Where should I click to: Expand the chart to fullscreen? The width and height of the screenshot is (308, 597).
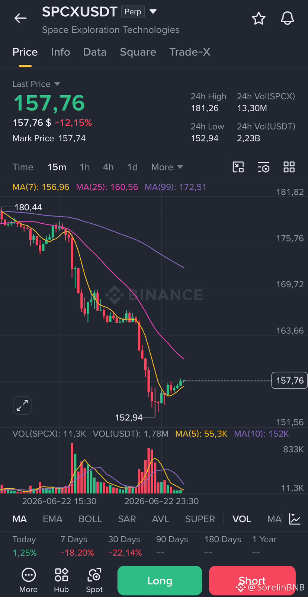point(22,405)
